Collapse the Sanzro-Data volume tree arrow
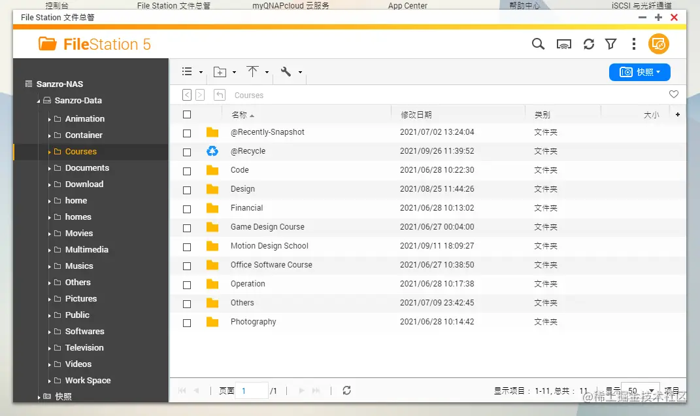The width and height of the screenshot is (700, 416). pos(39,101)
